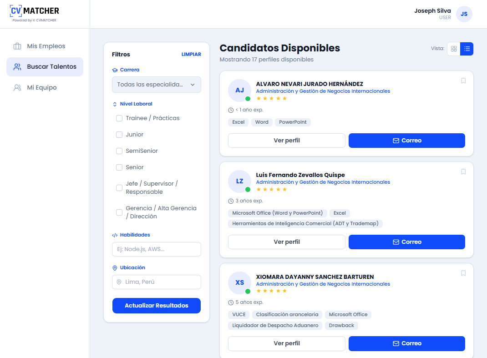Select Alvaro's Excel skill tag
This screenshot has height=358, width=487.
238,122
